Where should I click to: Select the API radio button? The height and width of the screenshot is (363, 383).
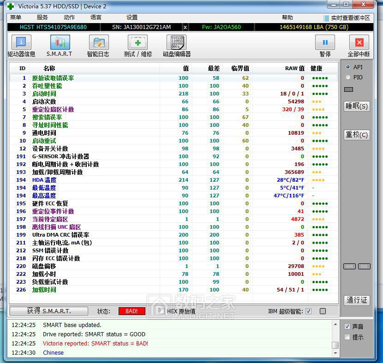coord(348,67)
